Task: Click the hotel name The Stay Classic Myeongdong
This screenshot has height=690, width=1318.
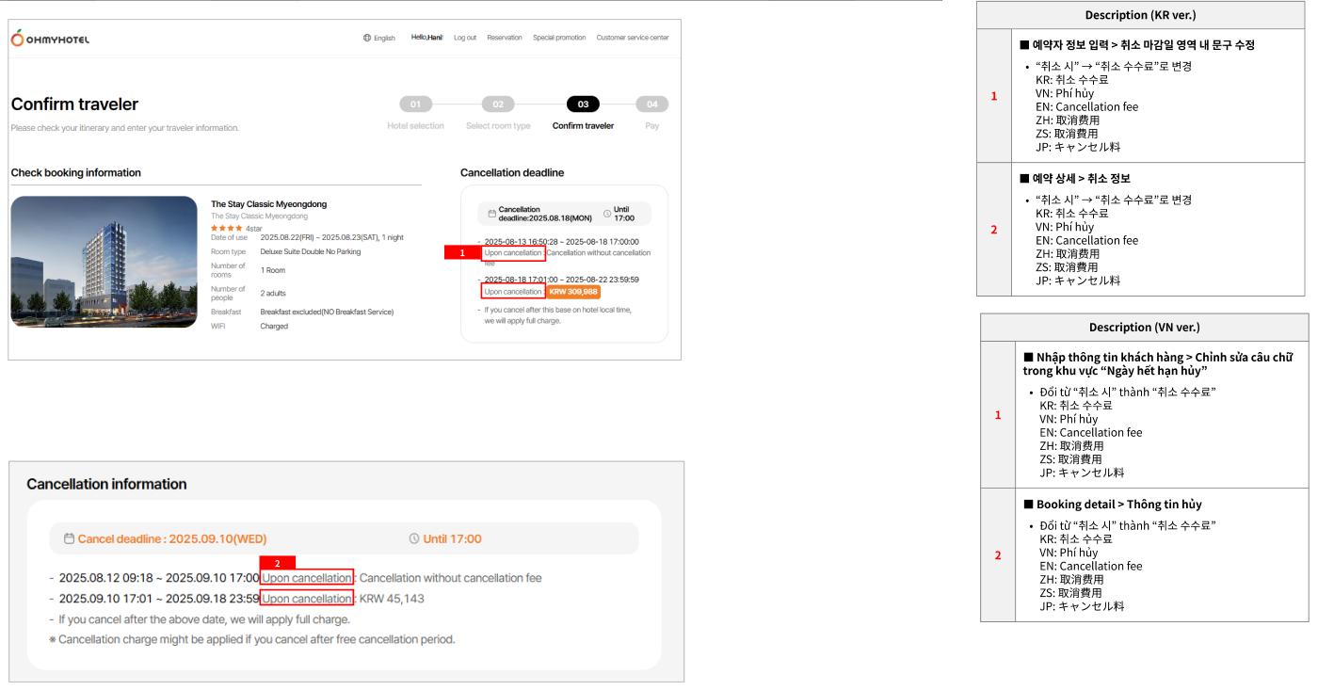Action: [268, 204]
